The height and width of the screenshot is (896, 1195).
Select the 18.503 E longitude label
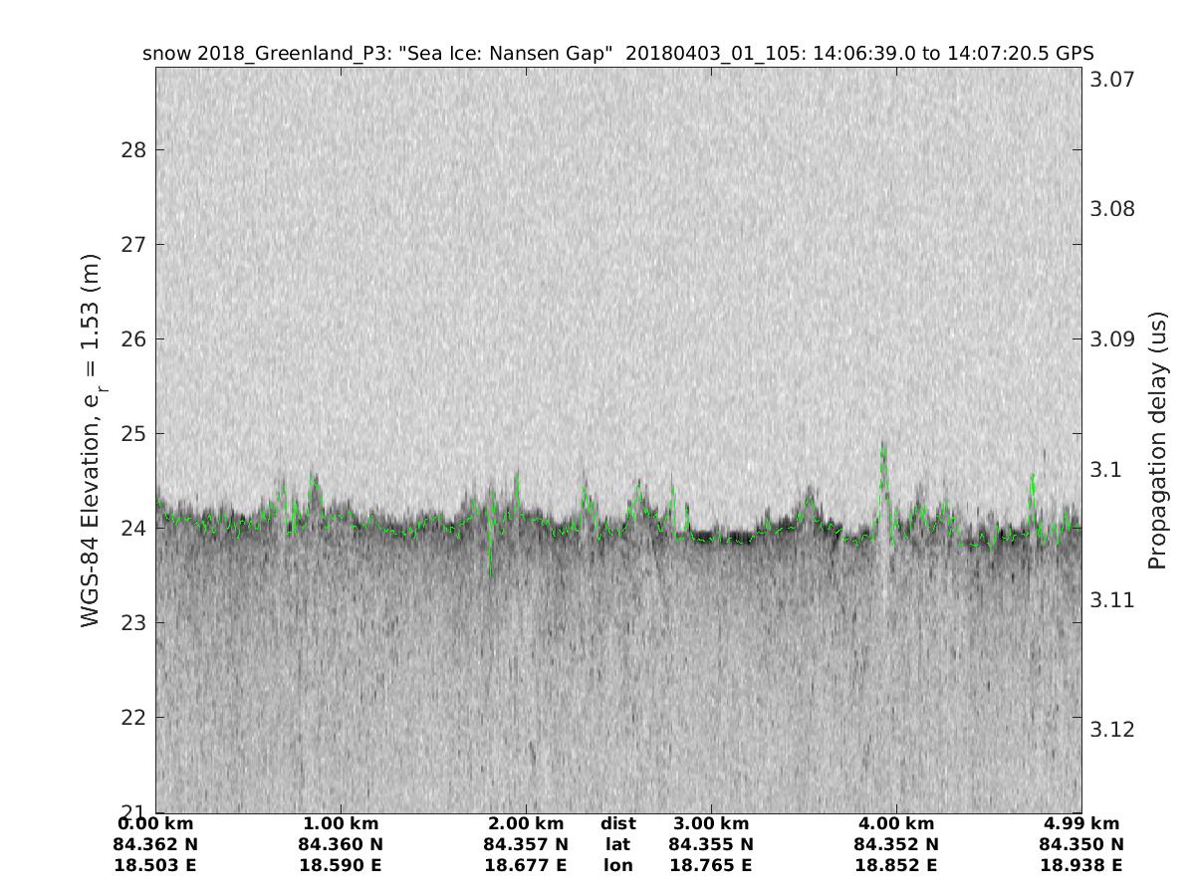pyautogui.click(x=155, y=866)
